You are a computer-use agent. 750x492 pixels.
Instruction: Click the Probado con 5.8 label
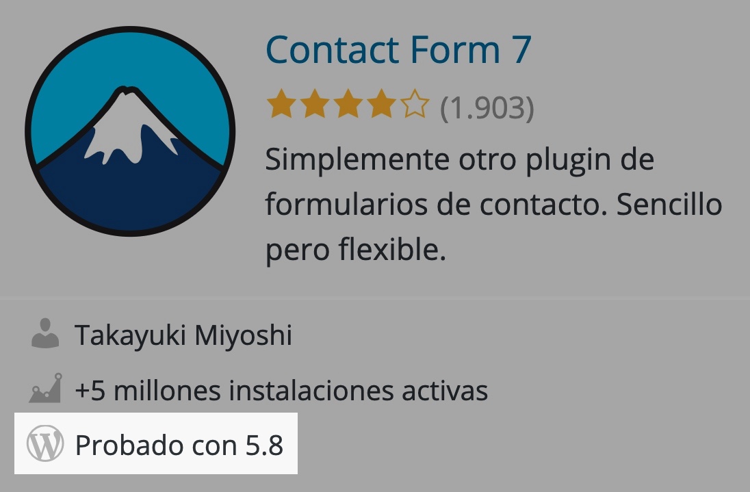click(179, 445)
